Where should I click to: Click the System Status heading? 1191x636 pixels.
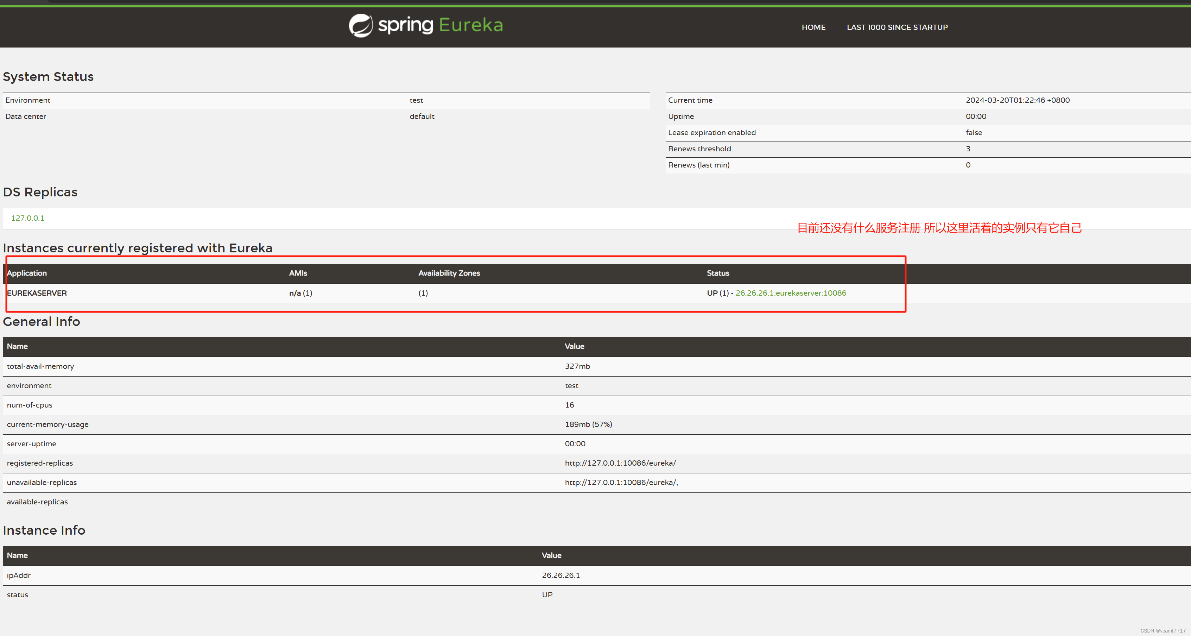pyautogui.click(x=48, y=76)
